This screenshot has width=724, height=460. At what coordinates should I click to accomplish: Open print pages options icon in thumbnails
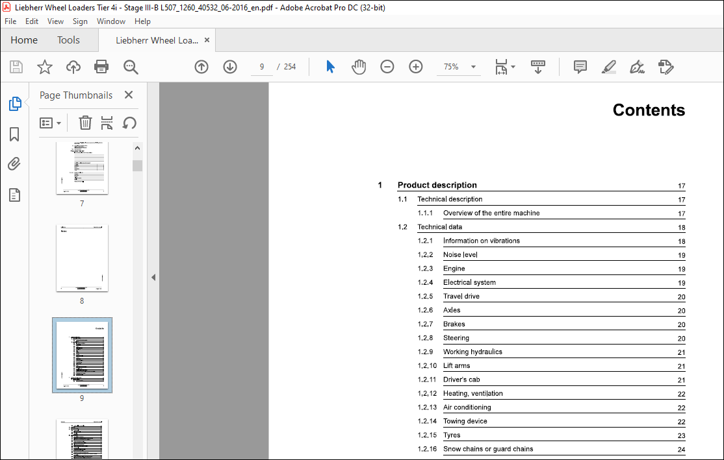point(107,123)
